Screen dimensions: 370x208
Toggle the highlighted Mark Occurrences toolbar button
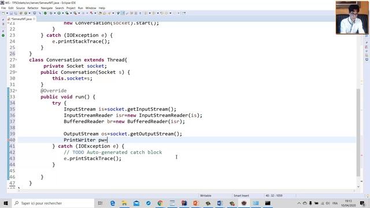click(x=123, y=13)
